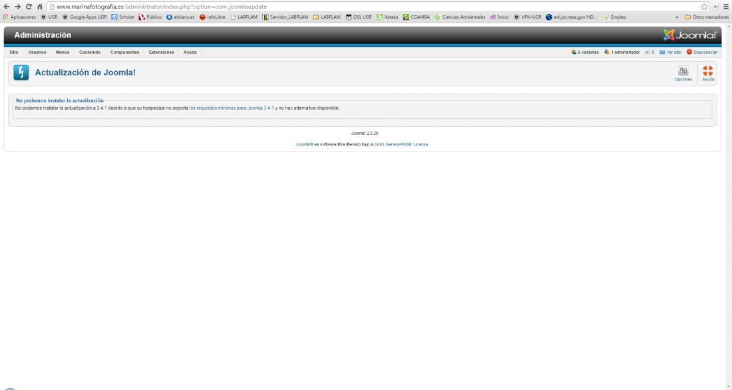732x390 pixels.
Task: Open the LABPLAM folder bookmark
Action: click(x=326, y=17)
